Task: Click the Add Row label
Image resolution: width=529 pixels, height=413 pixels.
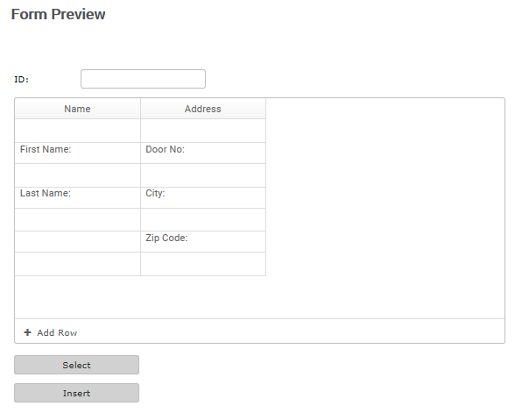Action: (x=57, y=333)
